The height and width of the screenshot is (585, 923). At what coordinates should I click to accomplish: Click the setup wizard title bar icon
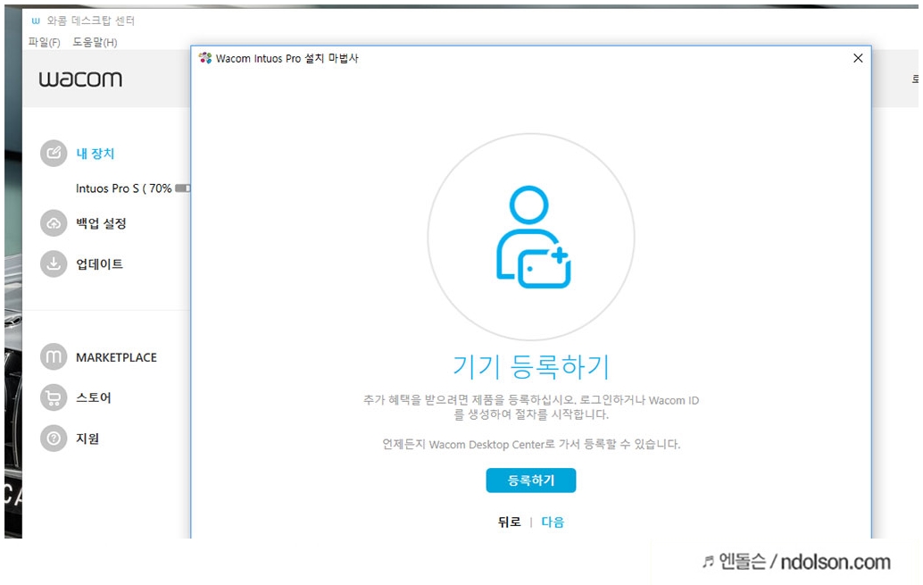pos(204,58)
